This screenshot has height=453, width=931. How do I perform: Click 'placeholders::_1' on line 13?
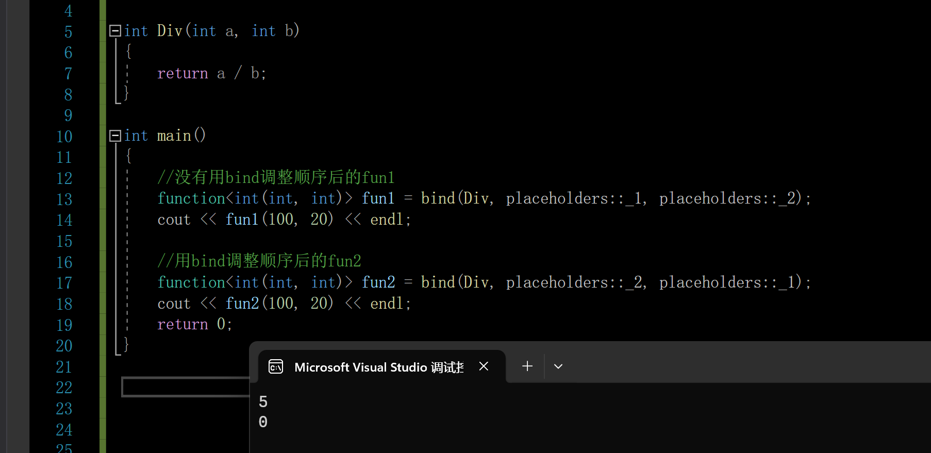574,198
